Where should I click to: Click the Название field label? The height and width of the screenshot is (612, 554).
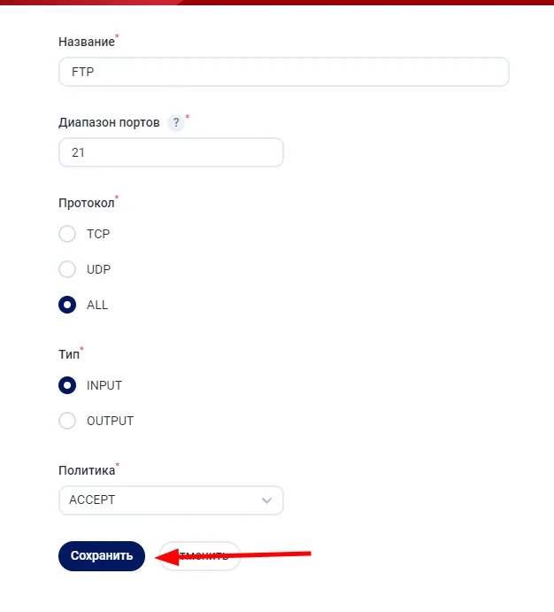(86, 42)
